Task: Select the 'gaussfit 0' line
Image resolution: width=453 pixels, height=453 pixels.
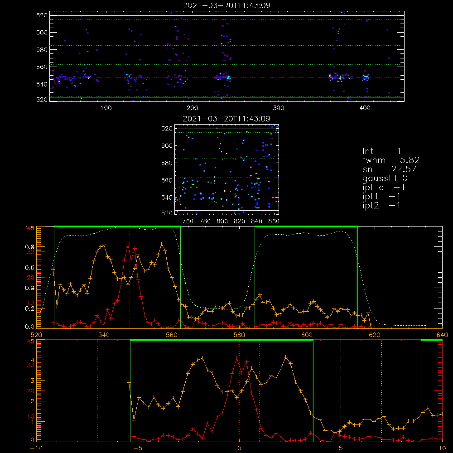Action: (x=385, y=178)
